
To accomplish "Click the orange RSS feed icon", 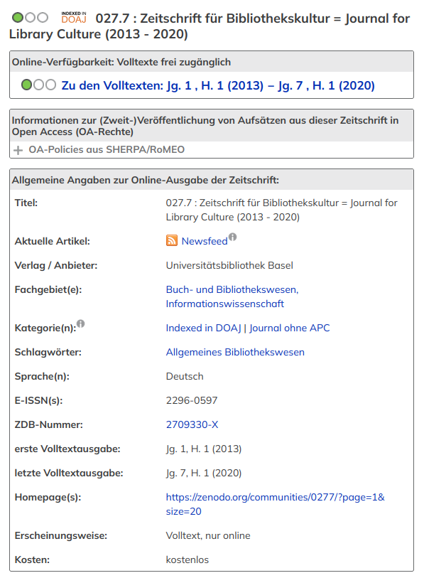I will pyautogui.click(x=172, y=240).
